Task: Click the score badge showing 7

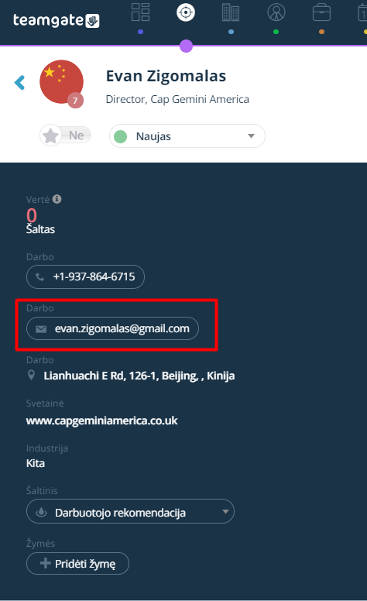Action: [x=75, y=101]
